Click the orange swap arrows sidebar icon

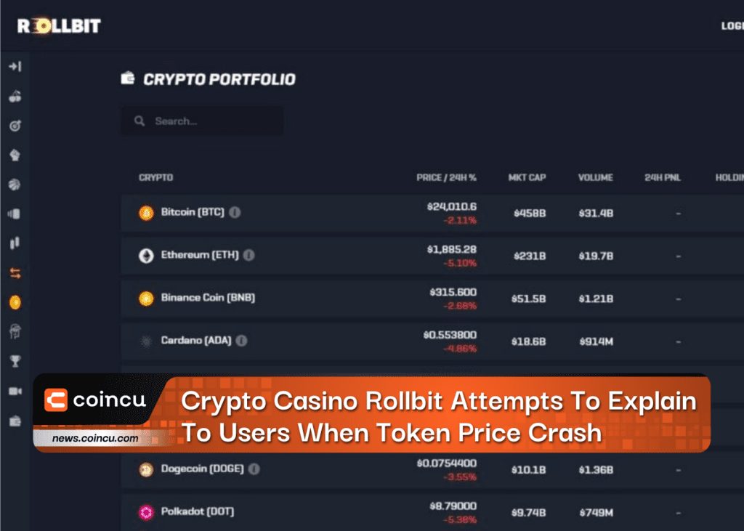(x=15, y=273)
